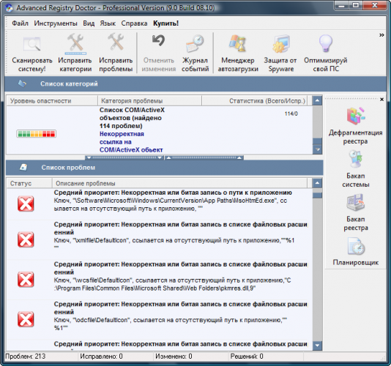
Task: Open the Бакап реестра sidebar icon
Action: tap(355, 203)
